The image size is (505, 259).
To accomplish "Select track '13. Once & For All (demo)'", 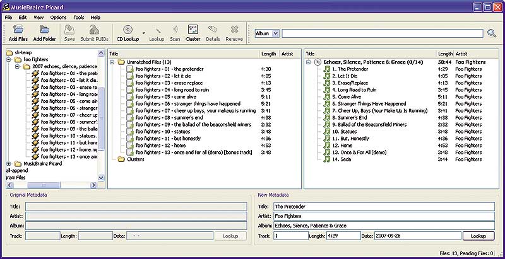I will point(359,153).
